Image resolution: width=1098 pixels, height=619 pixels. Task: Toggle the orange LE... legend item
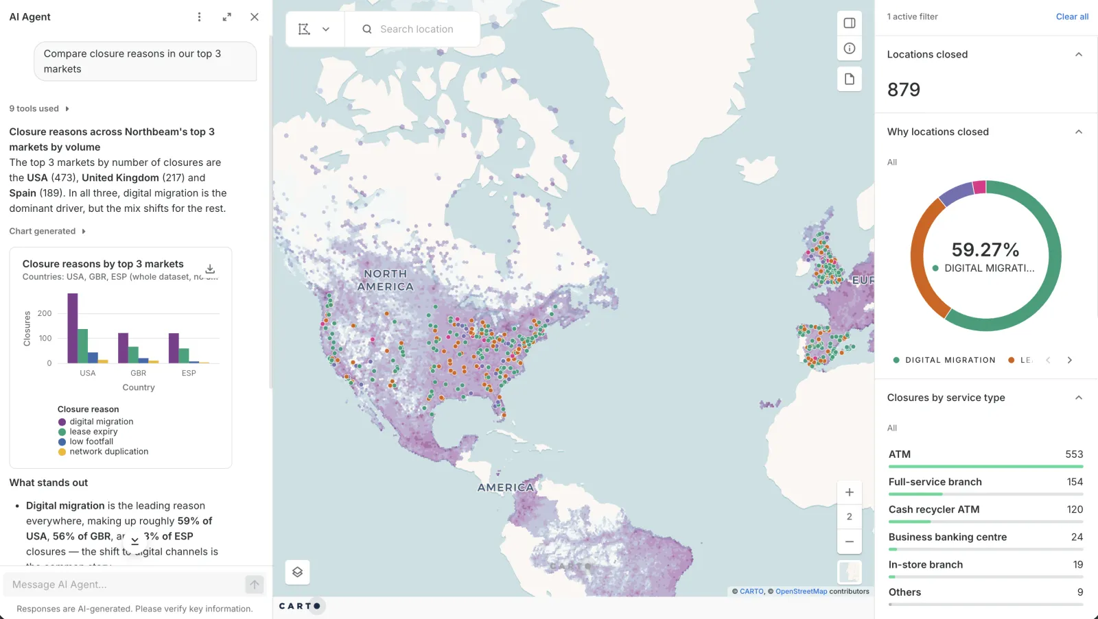1020,361
